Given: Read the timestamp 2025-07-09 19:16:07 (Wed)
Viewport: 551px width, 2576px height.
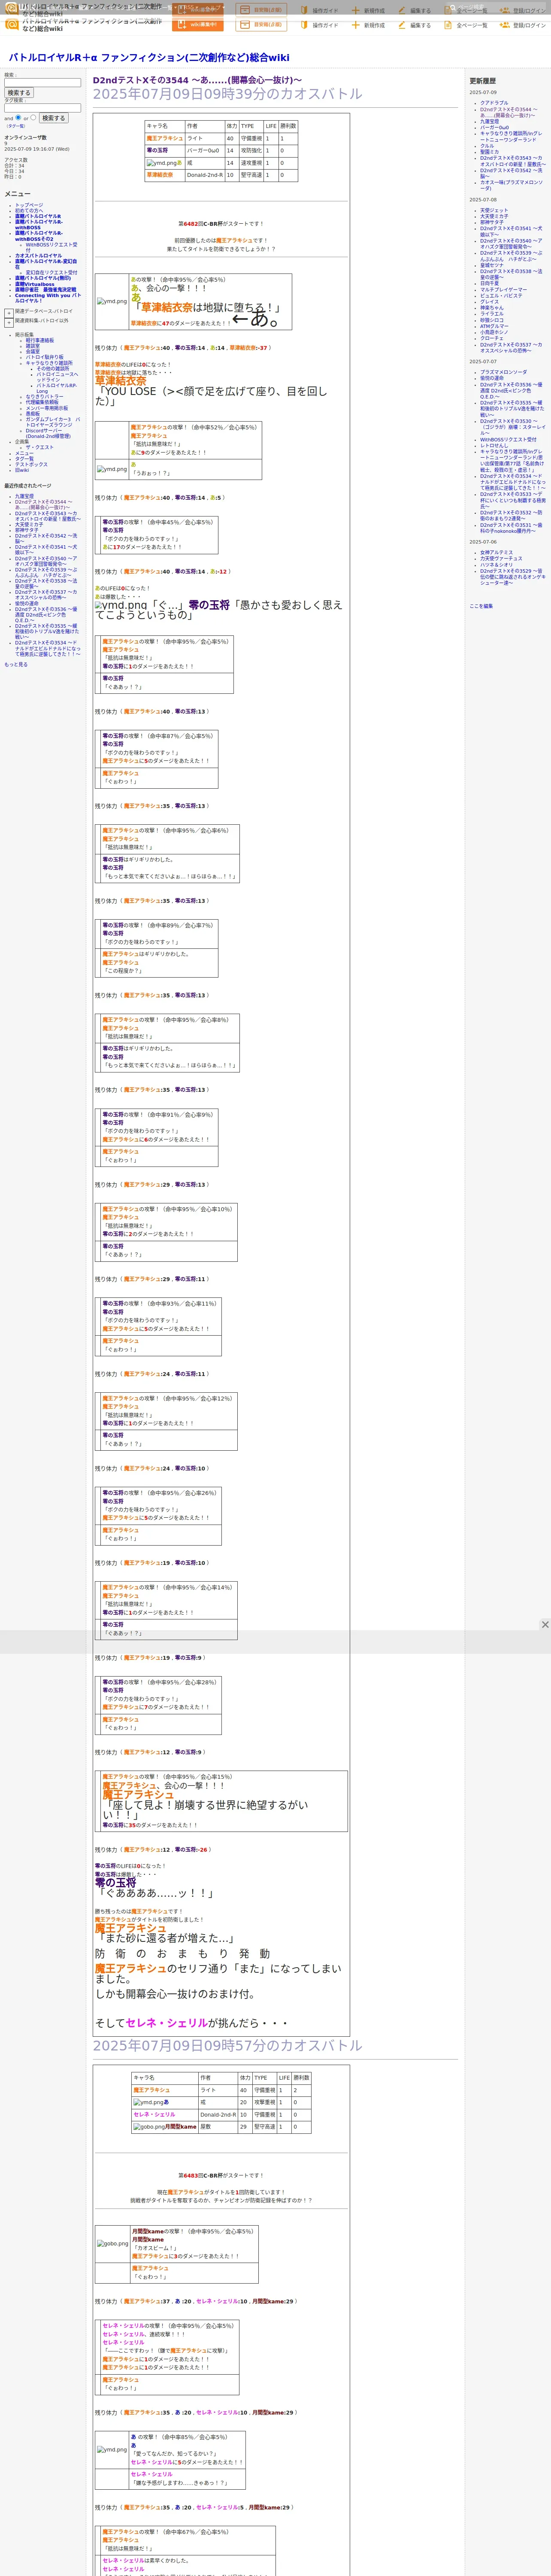Looking at the screenshot, I should click(x=37, y=149).
